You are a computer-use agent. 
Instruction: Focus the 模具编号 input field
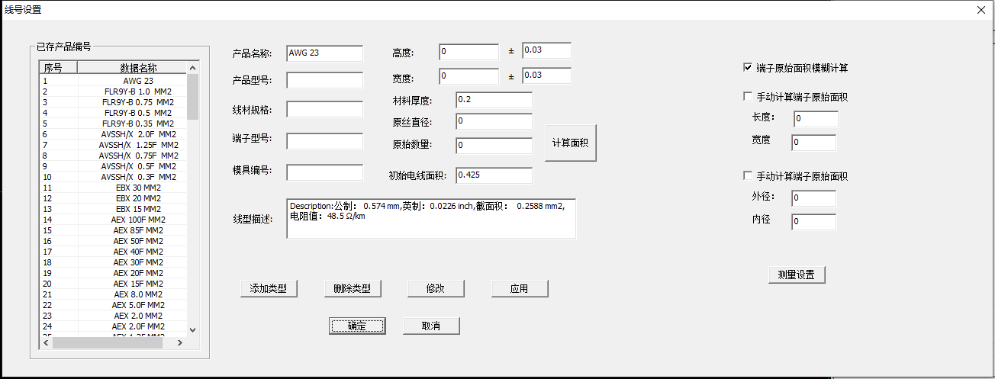point(325,172)
